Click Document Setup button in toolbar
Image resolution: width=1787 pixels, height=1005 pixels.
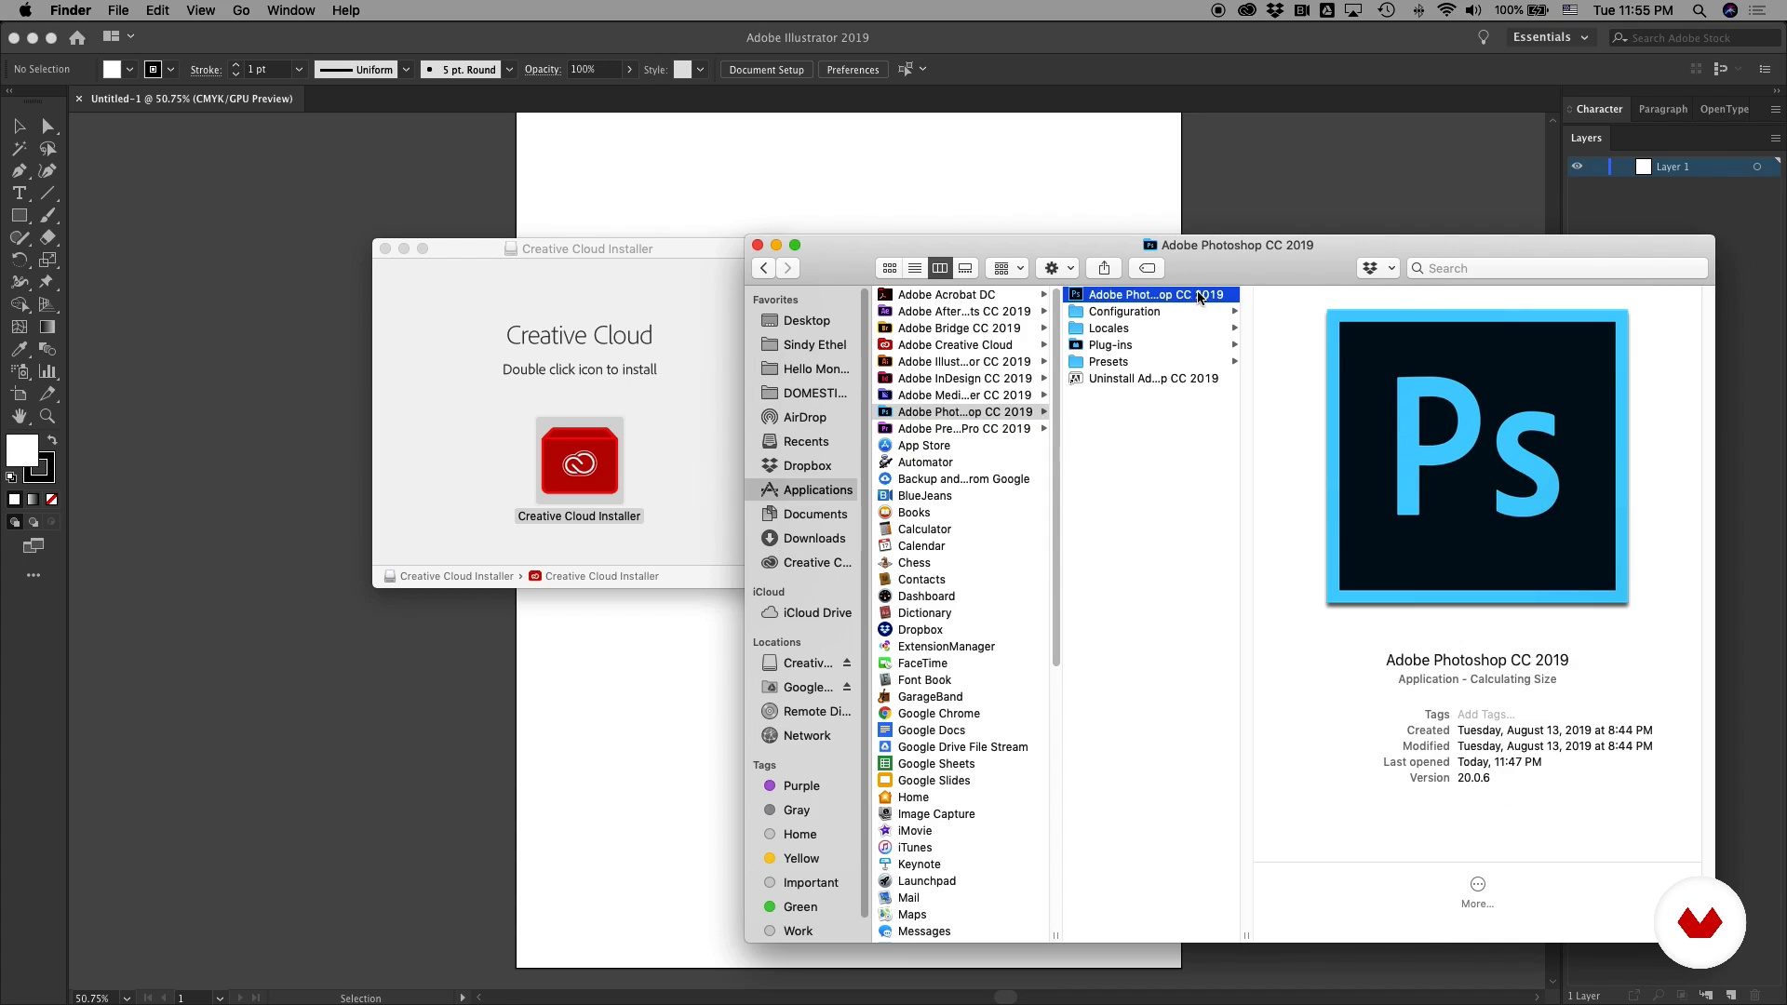pyautogui.click(x=765, y=69)
